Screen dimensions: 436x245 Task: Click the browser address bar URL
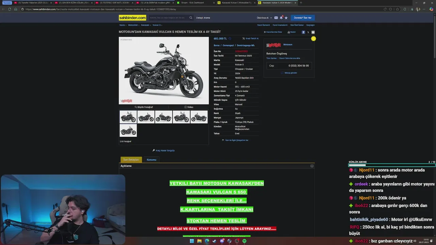pos(101,9)
